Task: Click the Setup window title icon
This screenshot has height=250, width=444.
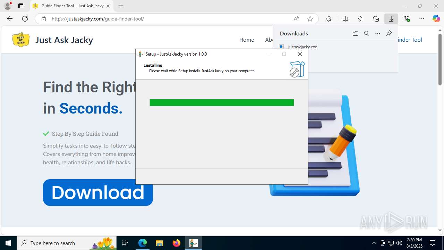Action: [x=140, y=54]
